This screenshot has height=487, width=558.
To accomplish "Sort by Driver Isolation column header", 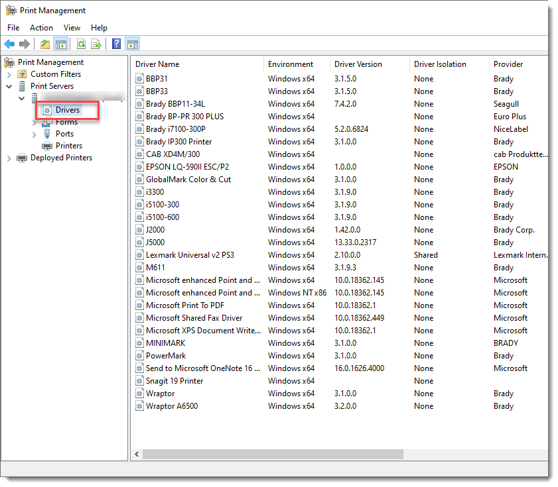I will (449, 64).
